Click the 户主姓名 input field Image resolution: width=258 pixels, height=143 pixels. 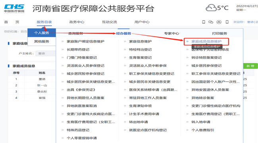[46, 53]
